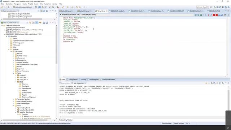The height and width of the screenshot is (130, 231).
Task: Open the Hilfe menu
Action: (x=60, y=4)
